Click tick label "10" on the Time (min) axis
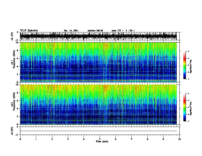 [179, 139]
